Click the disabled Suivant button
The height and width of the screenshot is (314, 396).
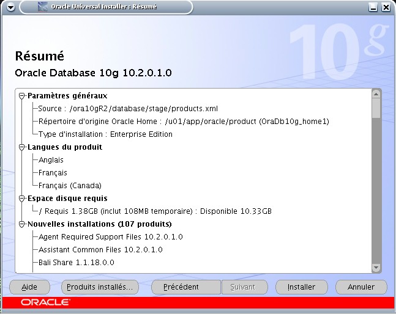[244, 287]
